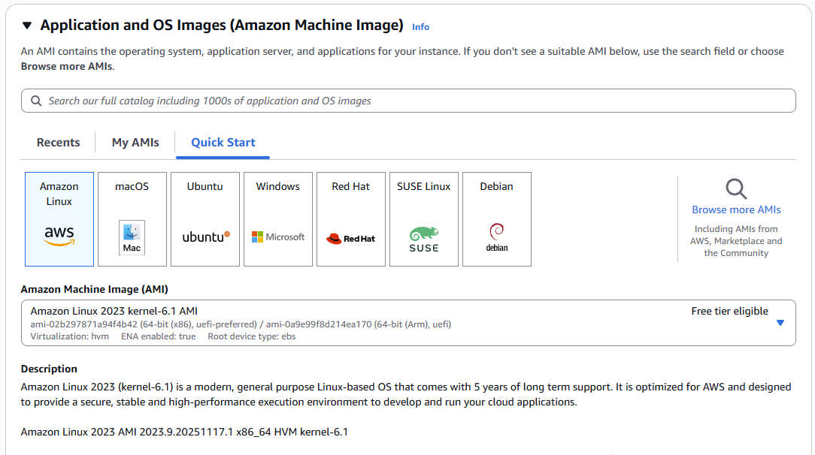
Task: Click the Browse more AMIs magnifier icon
Action: tap(736, 189)
